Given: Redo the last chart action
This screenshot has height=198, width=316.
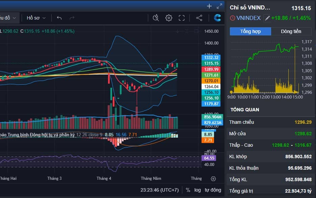Looking at the screenshot, I should click(x=72, y=18).
